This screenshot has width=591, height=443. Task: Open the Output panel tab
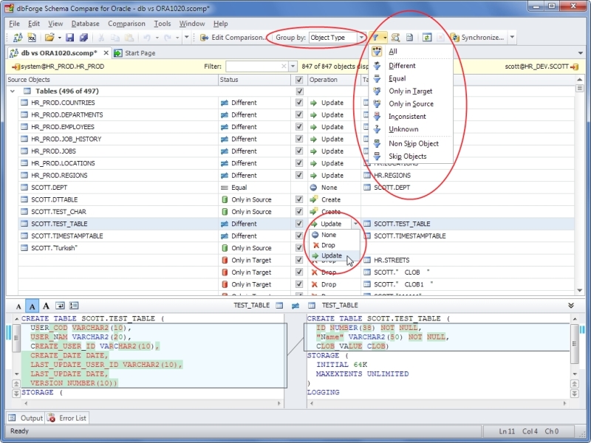pyautogui.click(x=26, y=418)
